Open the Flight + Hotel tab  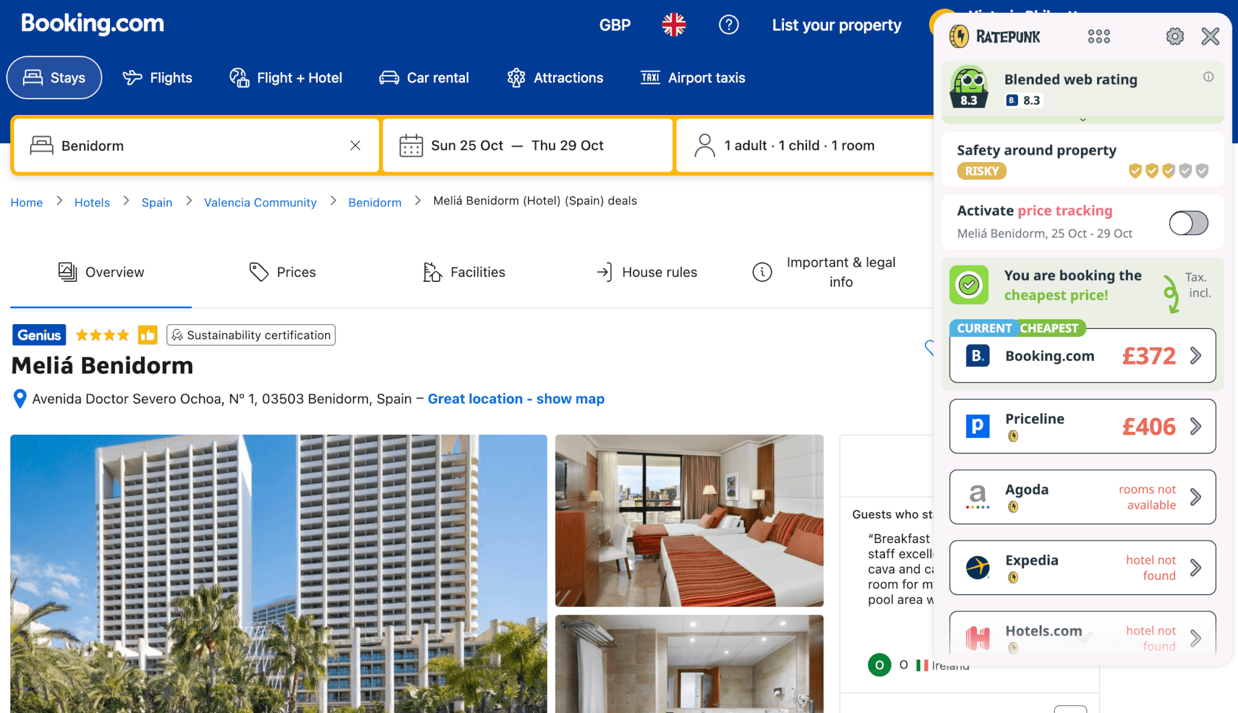tap(286, 77)
